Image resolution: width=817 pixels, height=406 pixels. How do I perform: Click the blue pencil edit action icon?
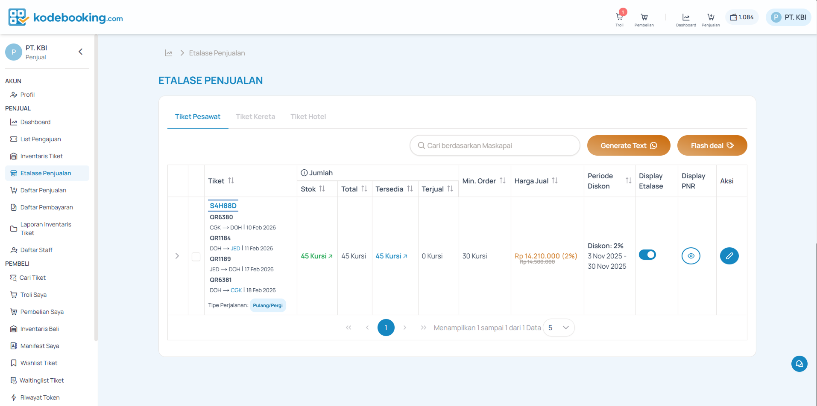(x=729, y=256)
